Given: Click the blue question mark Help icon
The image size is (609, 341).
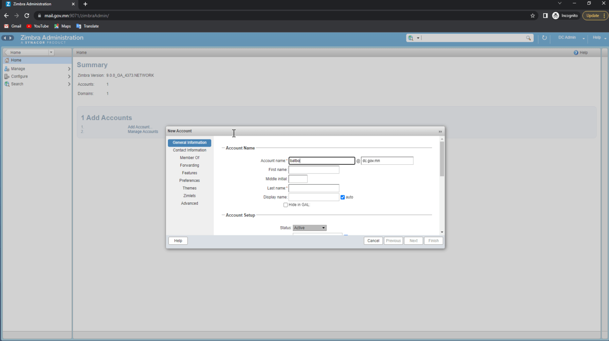Looking at the screenshot, I should [576, 52].
